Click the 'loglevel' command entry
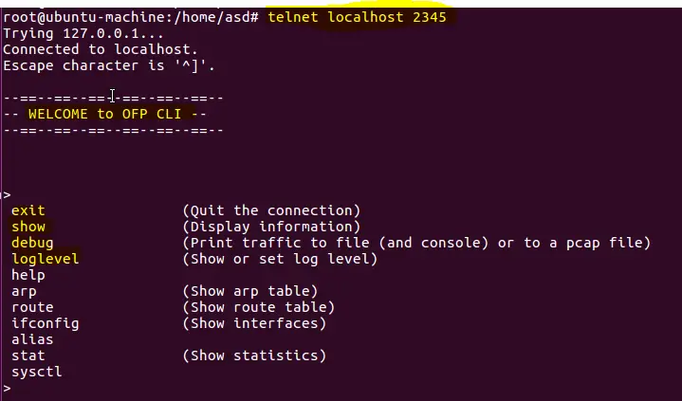The image size is (682, 401). pyautogui.click(x=46, y=259)
